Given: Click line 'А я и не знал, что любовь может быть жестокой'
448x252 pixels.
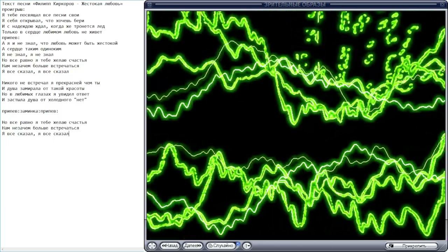Looking at the screenshot, I should tap(60, 43).
